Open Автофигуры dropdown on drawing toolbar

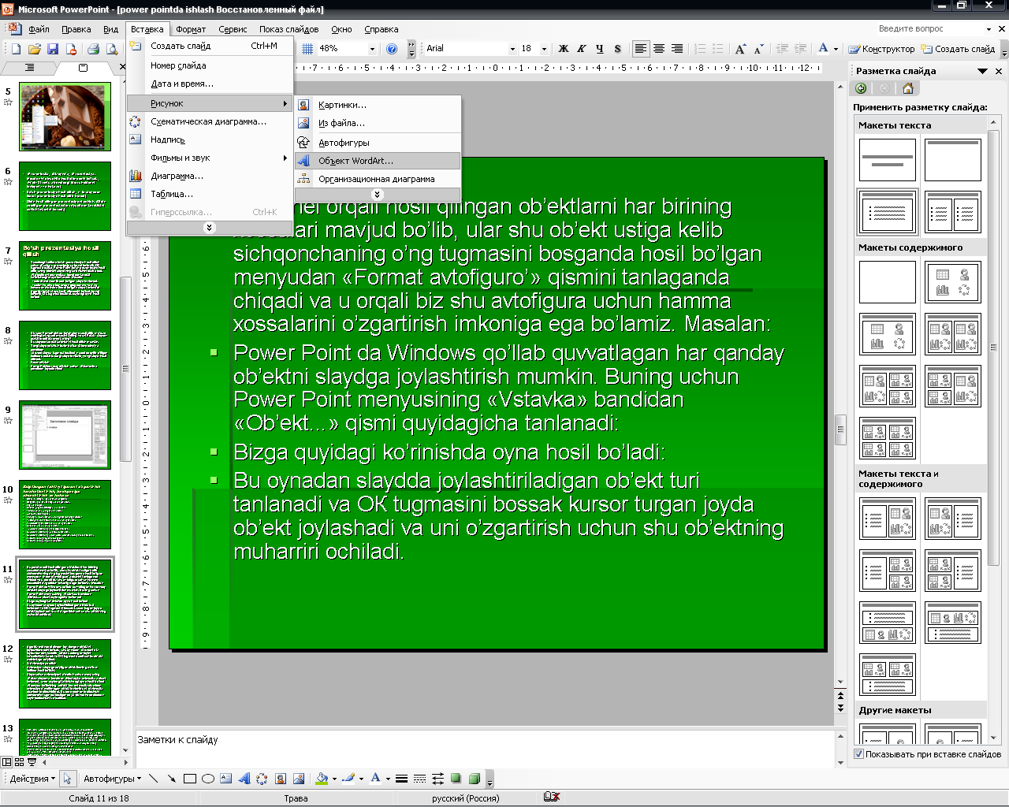(x=112, y=779)
